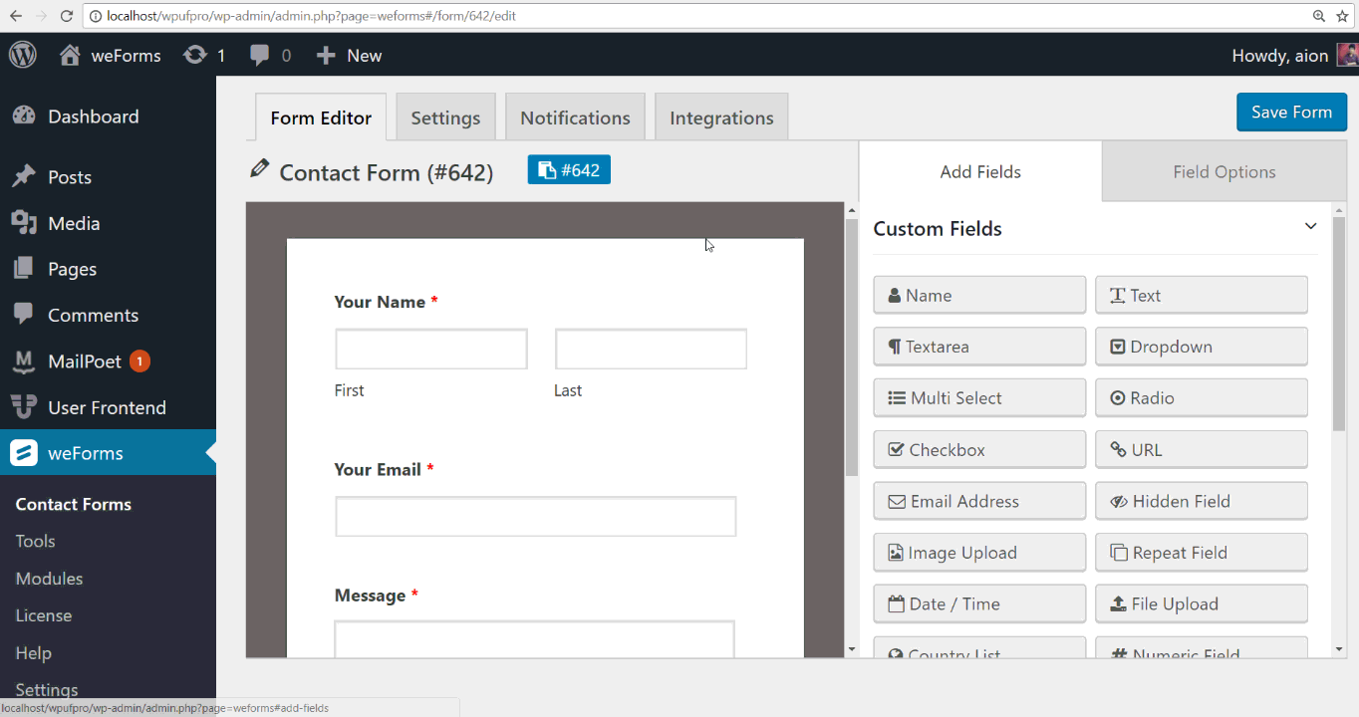Image resolution: width=1359 pixels, height=717 pixels.
Task: Collapse the Custom Fields section chevron
Action: [1310, 226]
